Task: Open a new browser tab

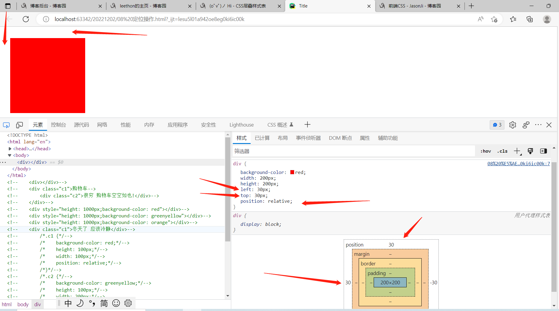Action: (x=471, y=6)
